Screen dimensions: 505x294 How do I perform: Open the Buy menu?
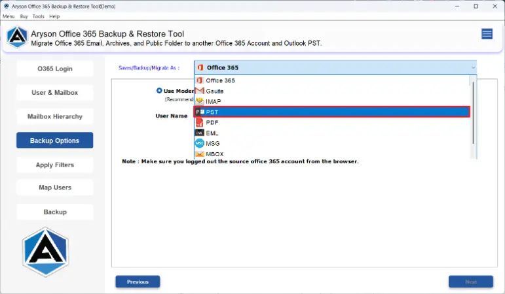tap(24, 16)
